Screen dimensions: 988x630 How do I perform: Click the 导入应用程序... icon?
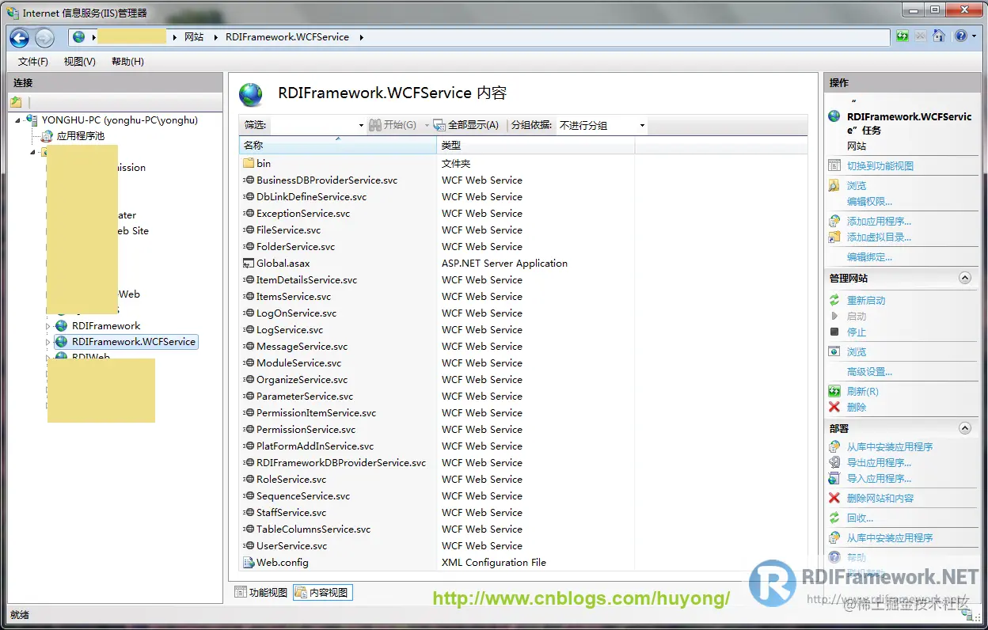(834, 479)
